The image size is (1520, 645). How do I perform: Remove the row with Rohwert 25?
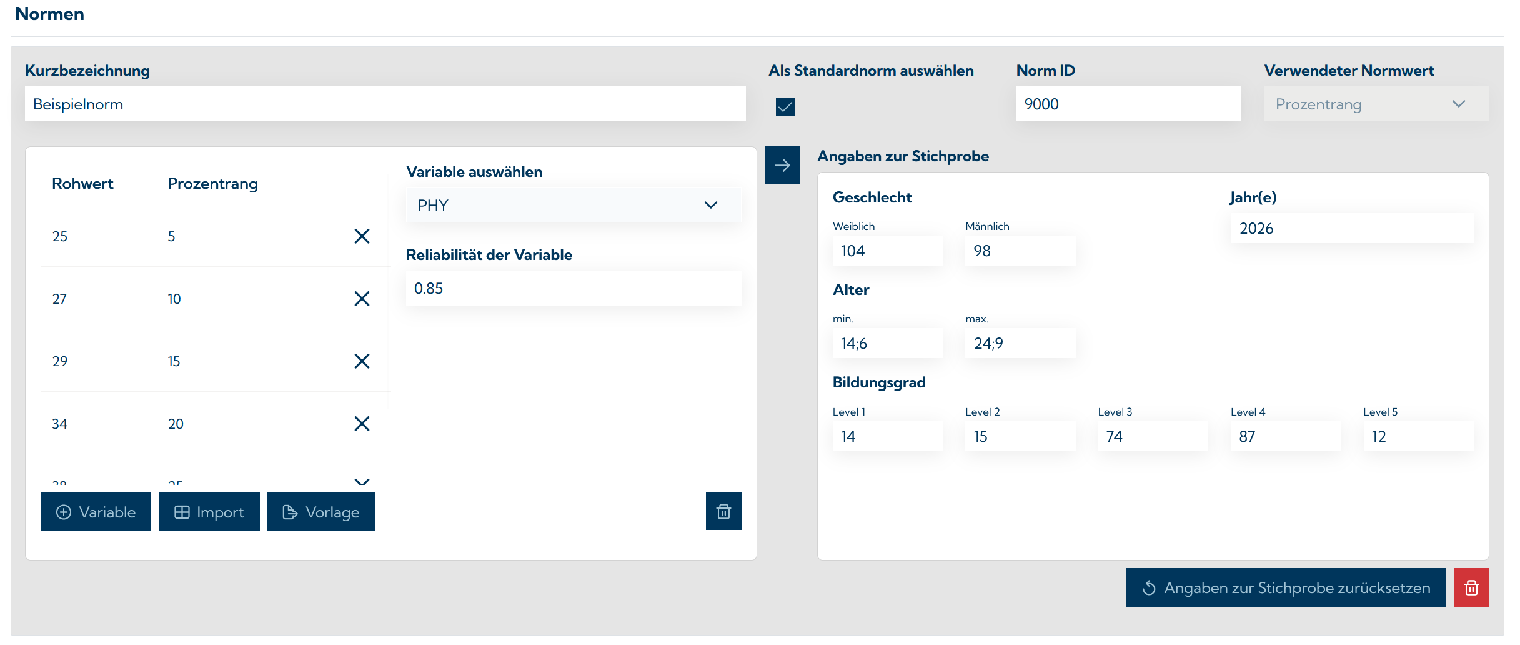click(x=362, y=236)
